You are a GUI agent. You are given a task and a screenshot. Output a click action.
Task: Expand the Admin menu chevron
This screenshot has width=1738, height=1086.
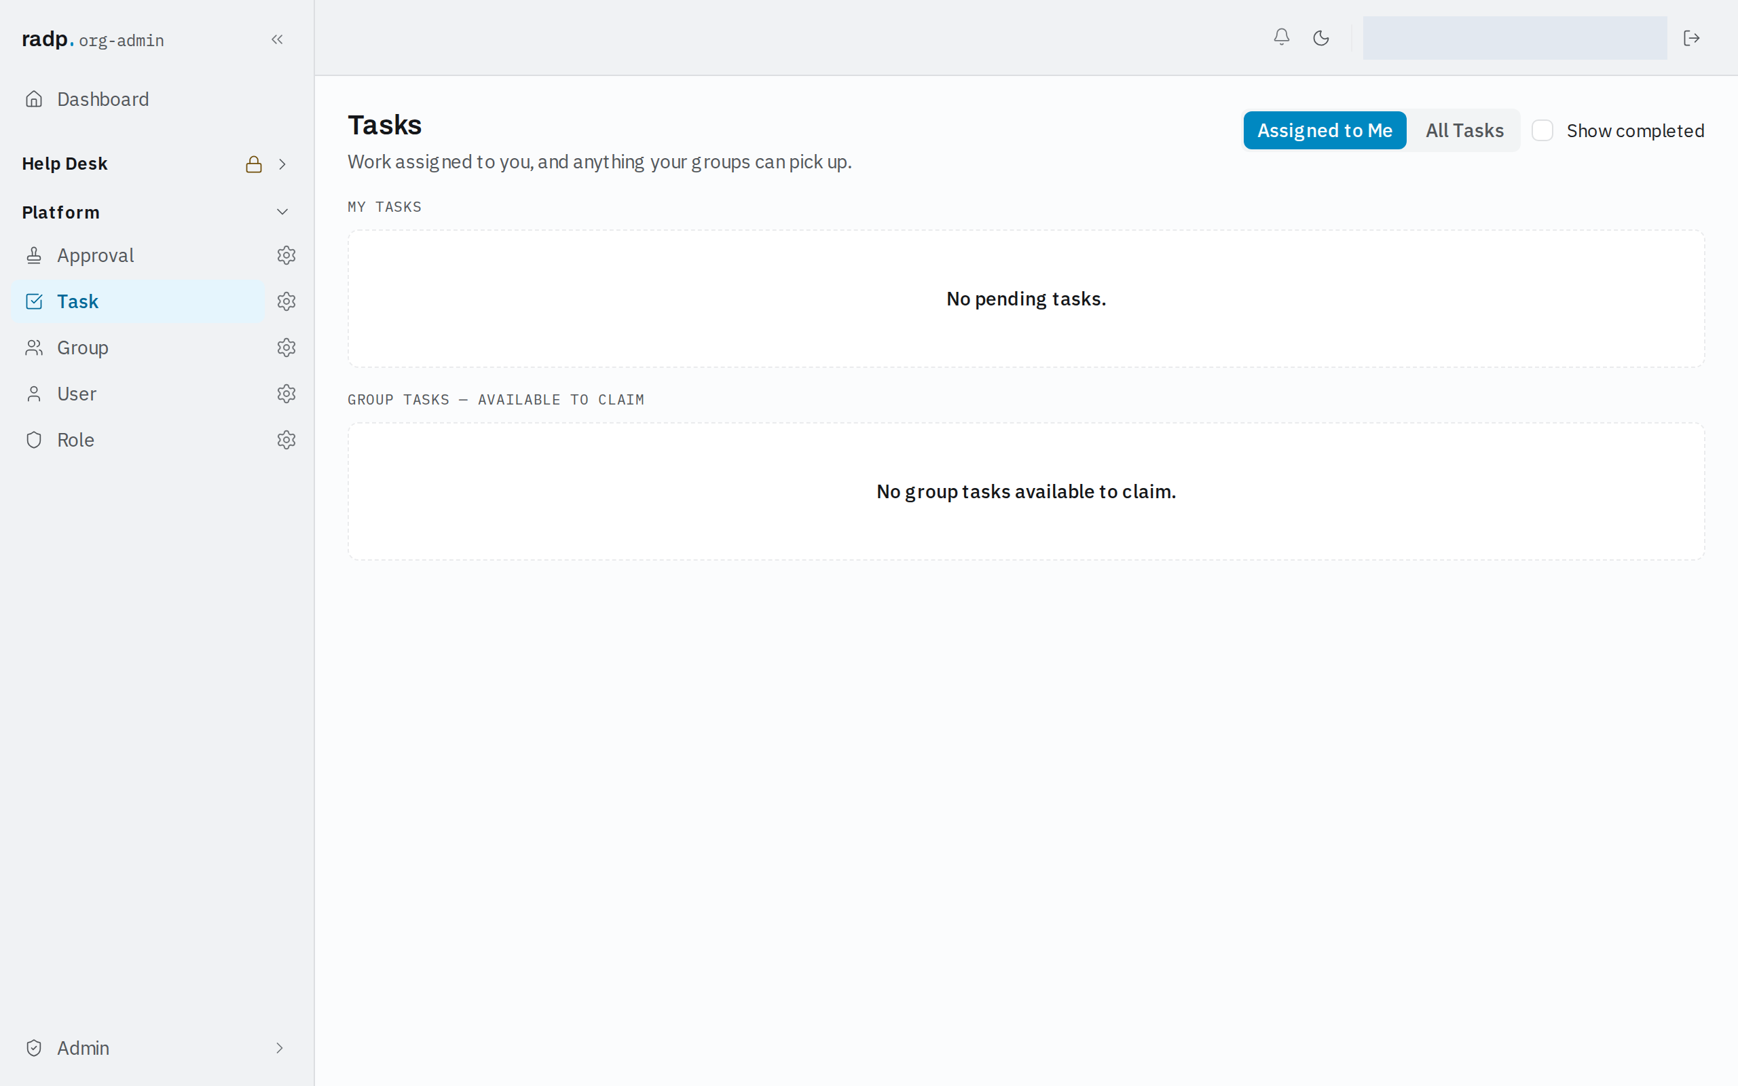280,1048
